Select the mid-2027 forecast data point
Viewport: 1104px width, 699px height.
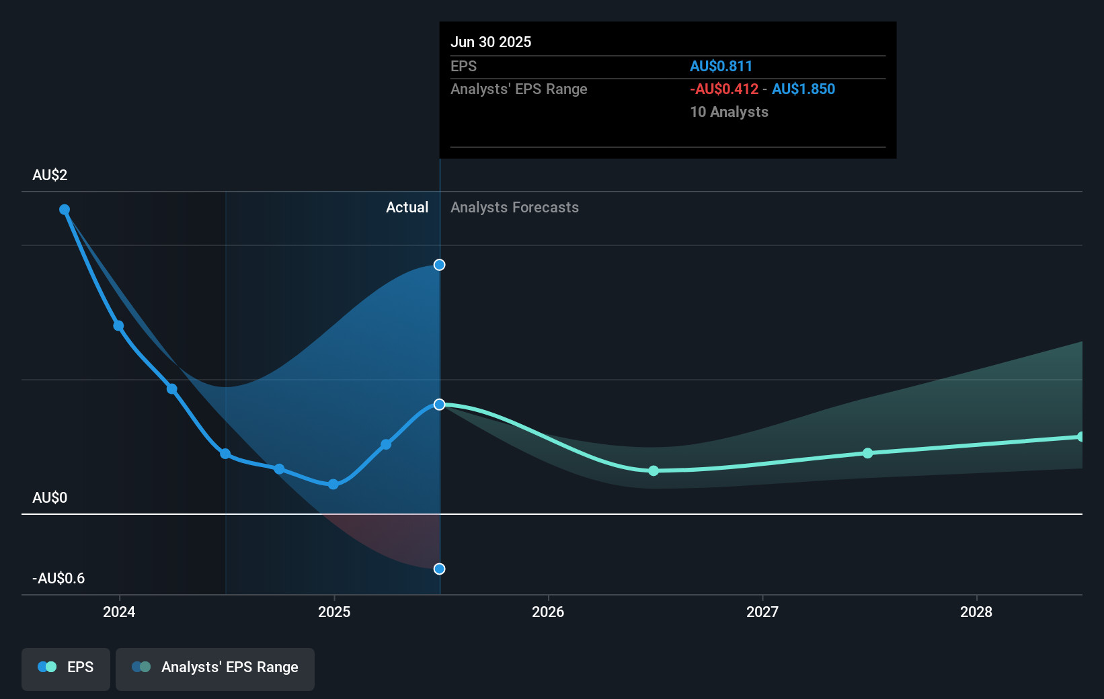tap(868, 453)
